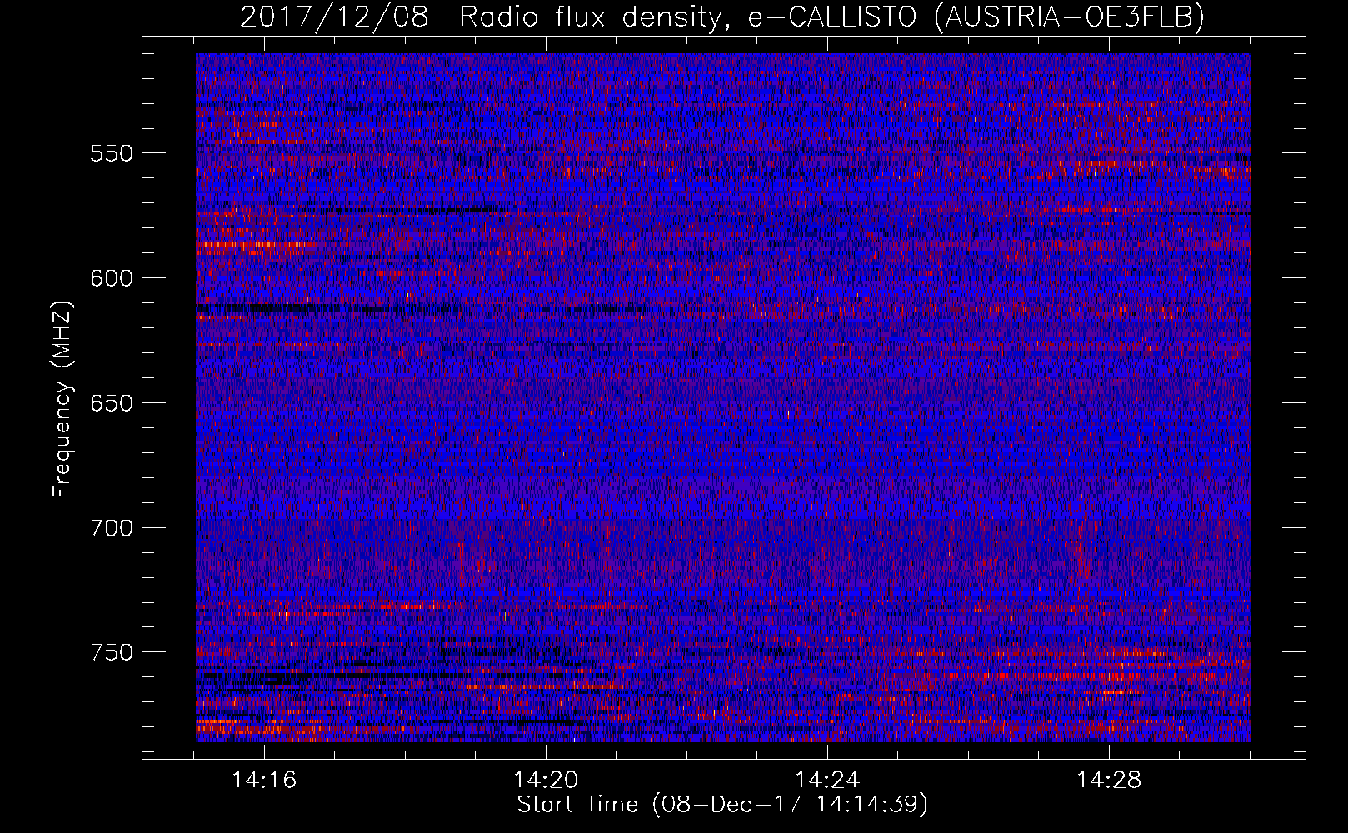The height and width of the screenshot is (833, 1348).
Task: Click the 14:24 time tick label
Action: (827, 781)
